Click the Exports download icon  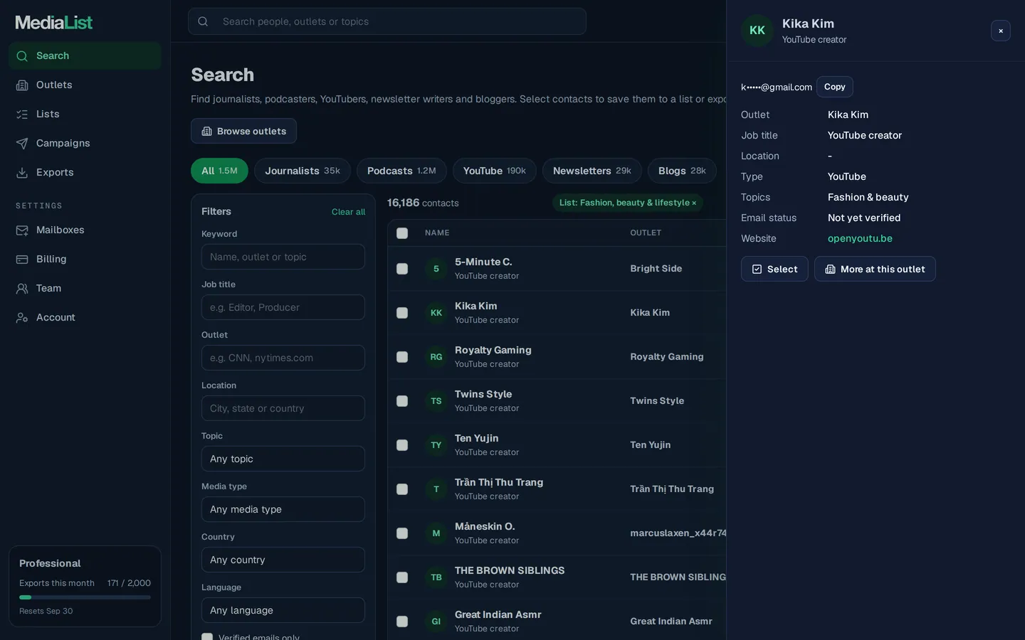[x=22, y=173]
